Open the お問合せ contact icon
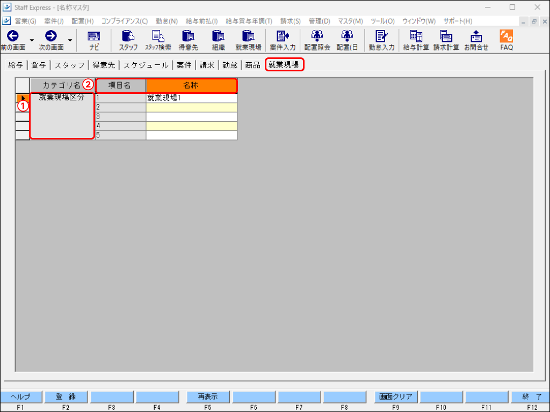550x412 pixels. [476, 40]
